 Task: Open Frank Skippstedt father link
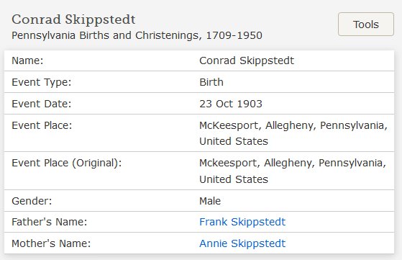242,222
